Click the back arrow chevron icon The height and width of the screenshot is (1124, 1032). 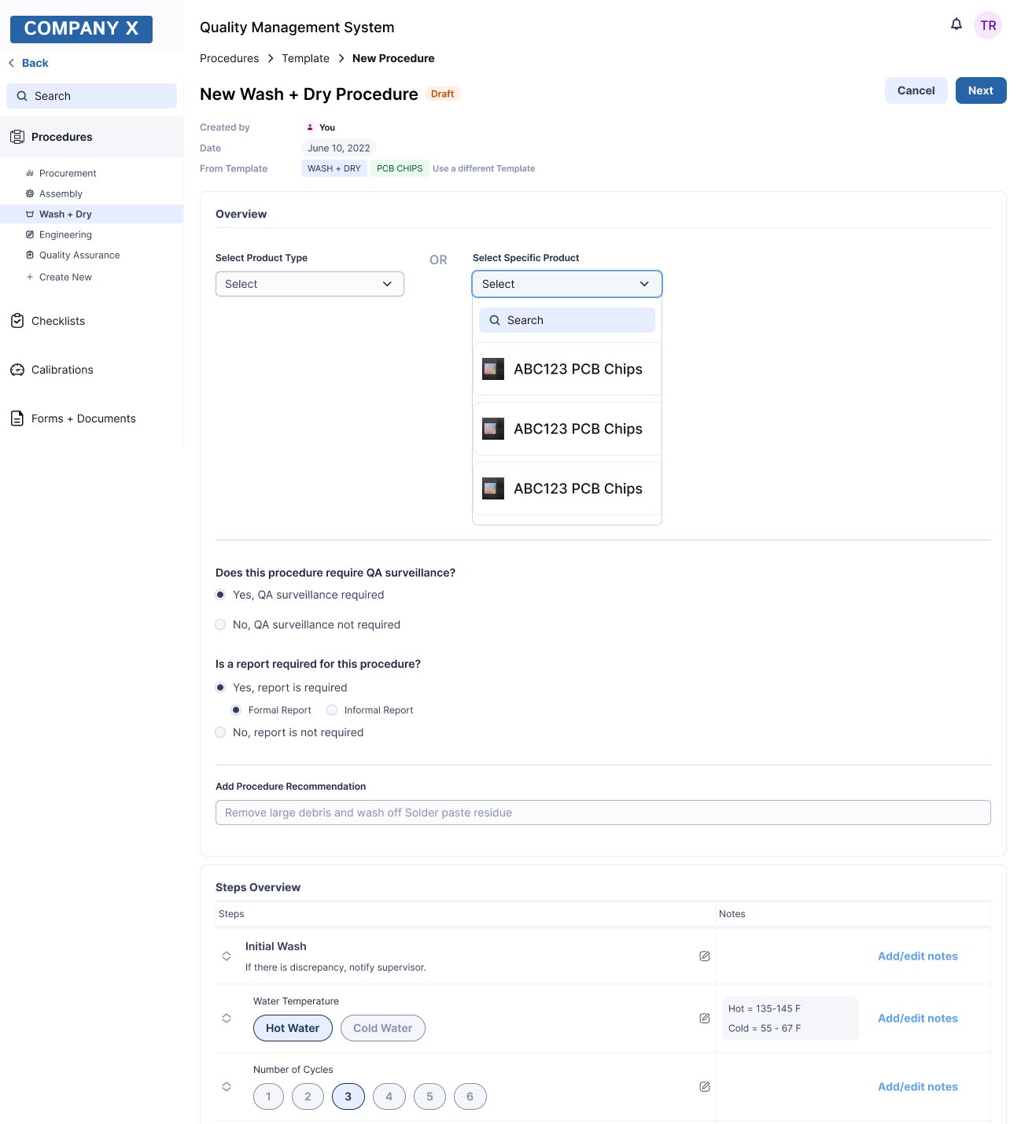11,63
